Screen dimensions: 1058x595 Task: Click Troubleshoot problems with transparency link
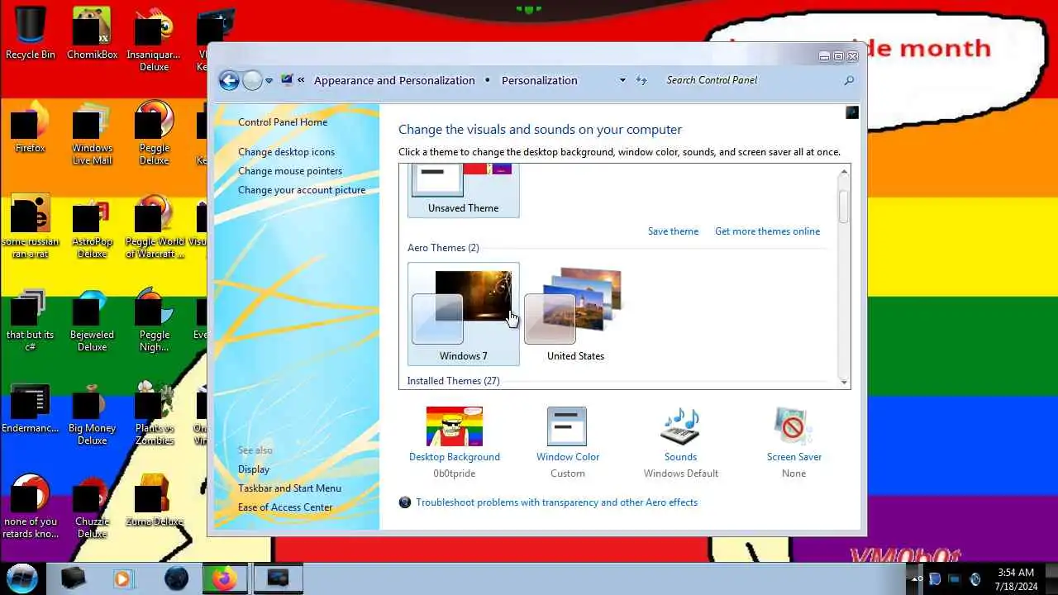(x=556, y=502)
